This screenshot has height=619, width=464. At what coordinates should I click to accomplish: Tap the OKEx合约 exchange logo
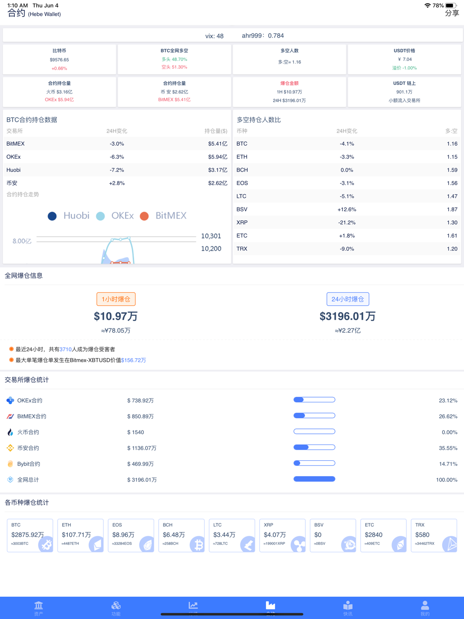10,400
